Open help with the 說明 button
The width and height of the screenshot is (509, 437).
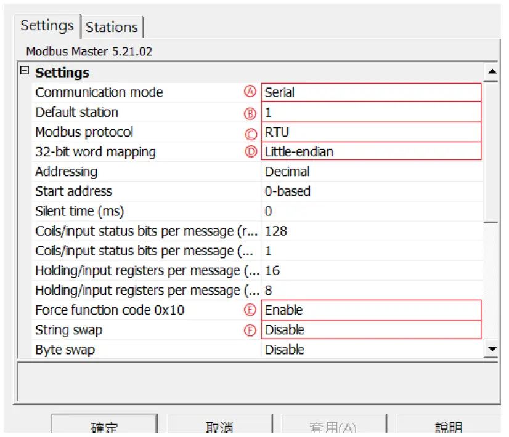[x=449, y=424]
